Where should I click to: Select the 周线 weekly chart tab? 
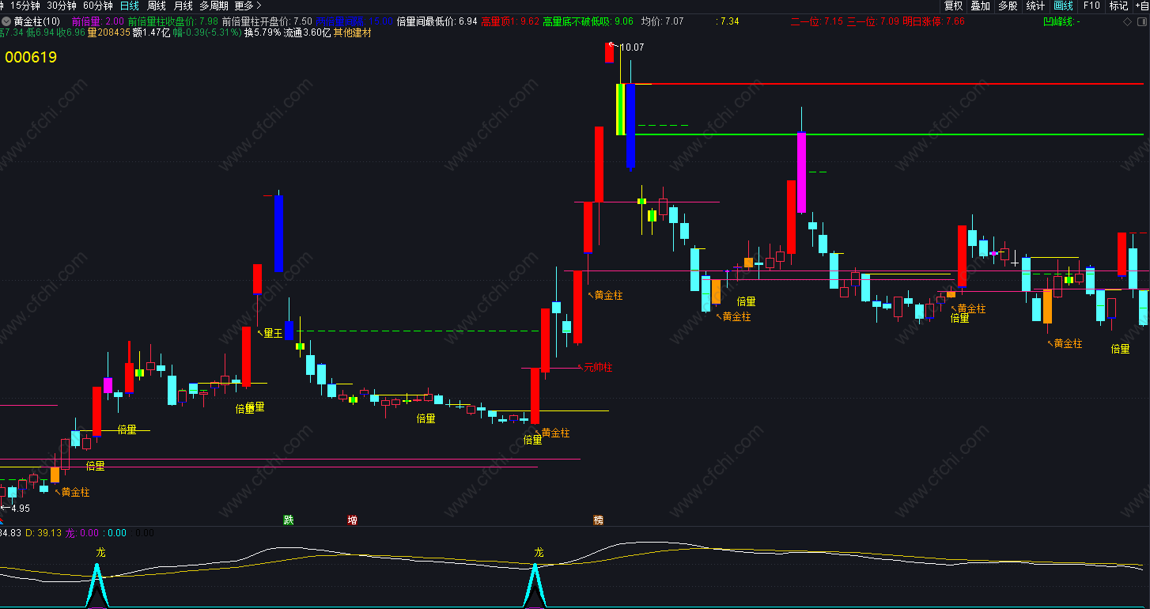157,6
